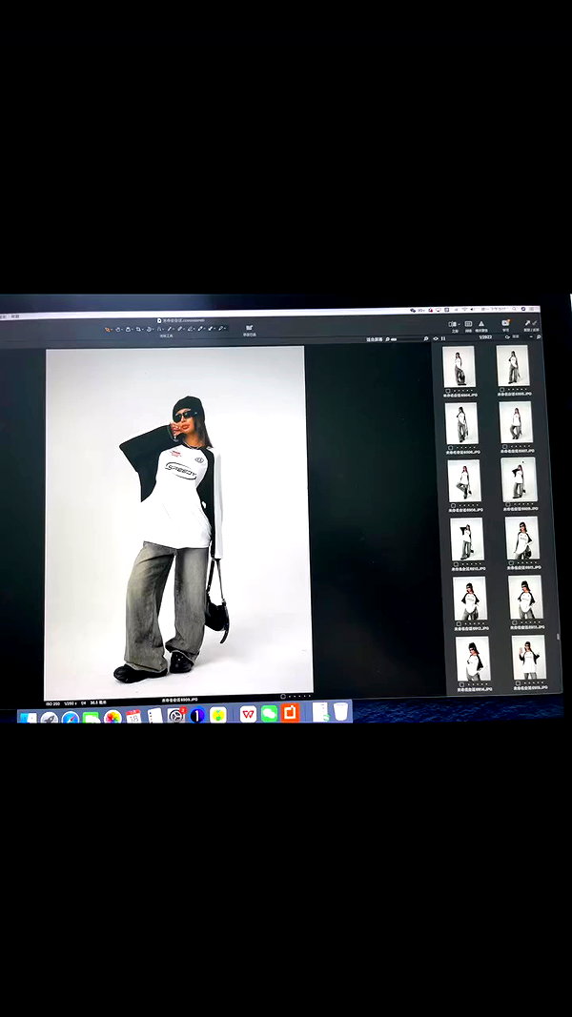Viewport: 572px width, 1017px height.
Task: Open the sort dropdown next to the sync icon
Action: coord(516,336)
